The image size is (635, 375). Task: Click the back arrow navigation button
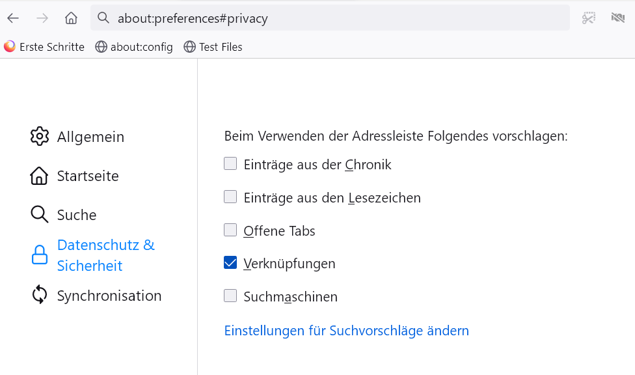tap(13, 18)
